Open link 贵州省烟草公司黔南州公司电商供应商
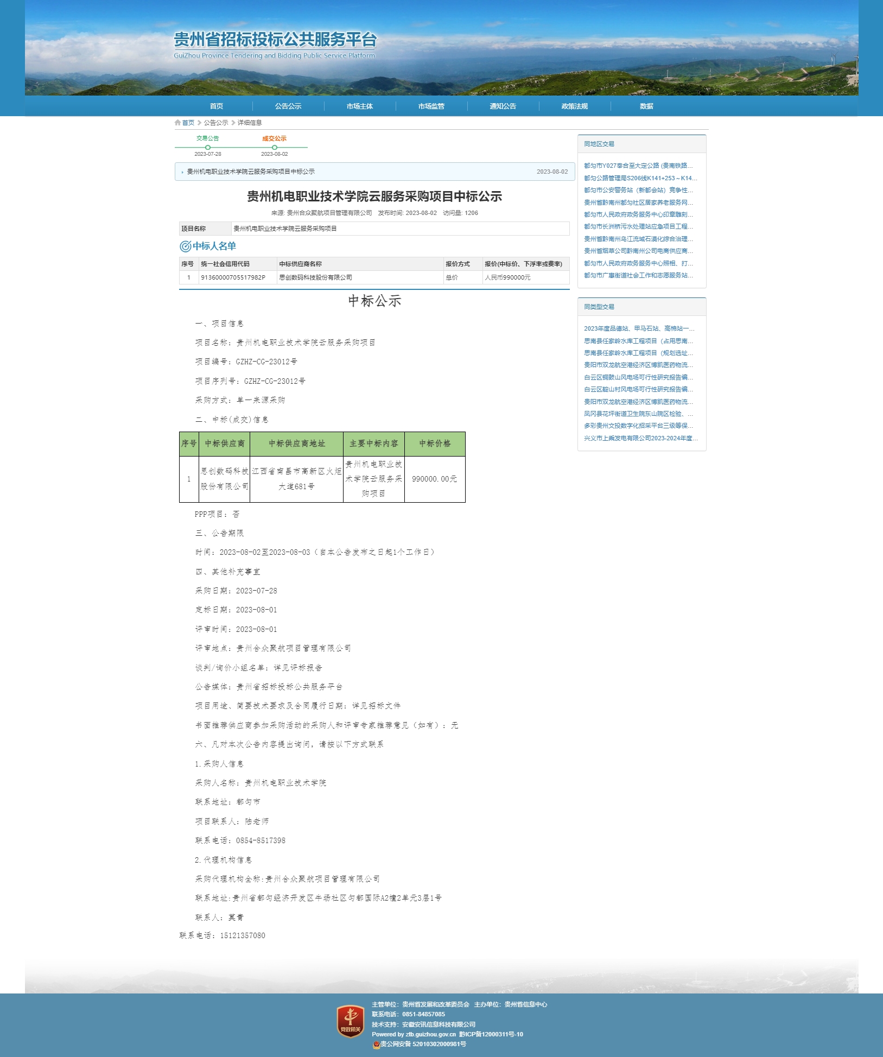Screen dimensions: 883x1057 click(638, 251)
